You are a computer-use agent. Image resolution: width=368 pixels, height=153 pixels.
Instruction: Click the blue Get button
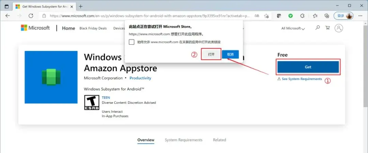308,67
